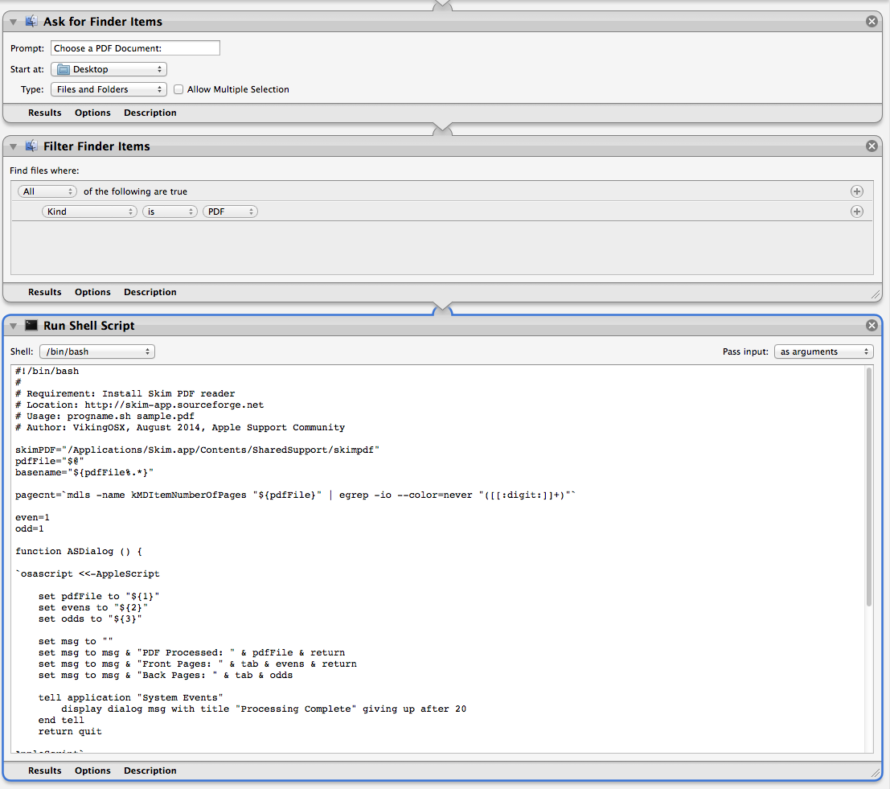Open the Start at location dropdown
Screen dimensions: 890x789
pos(109,68)
